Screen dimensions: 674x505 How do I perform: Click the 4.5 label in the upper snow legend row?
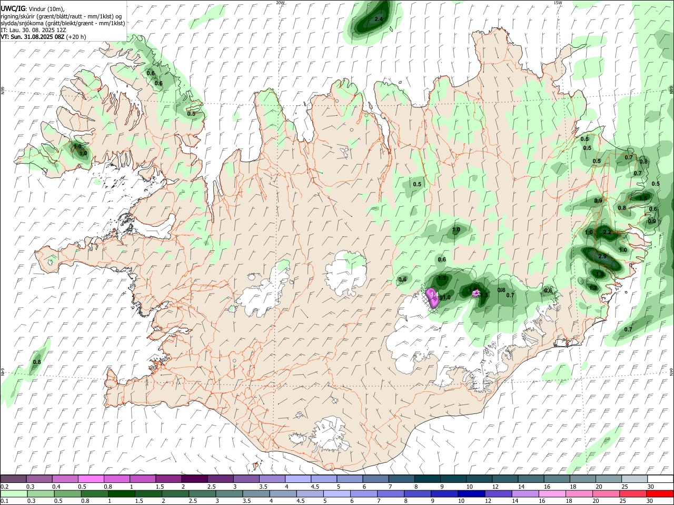coord(315,487)
